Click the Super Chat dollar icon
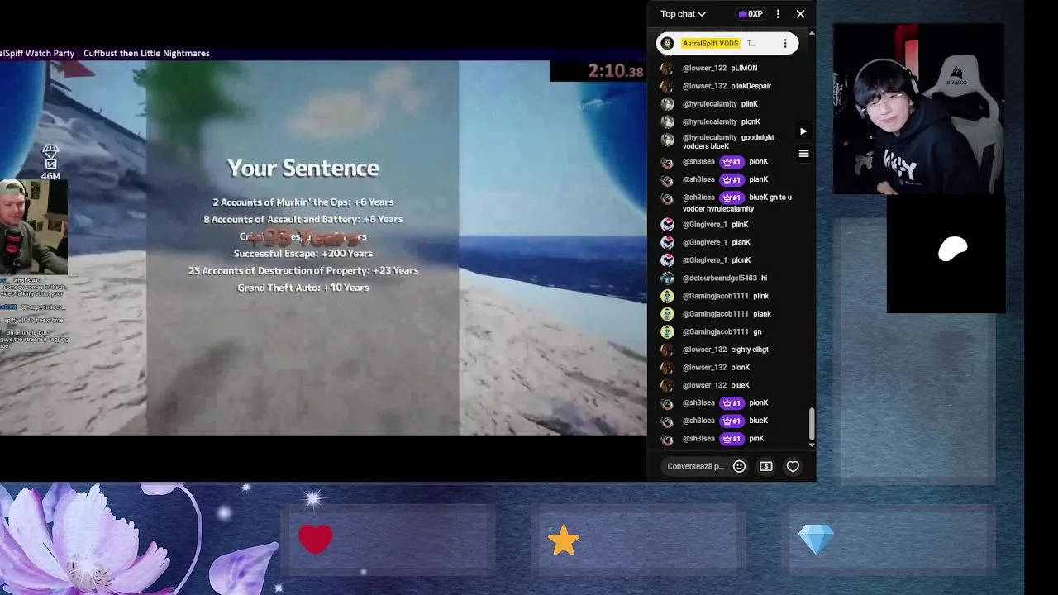The height and width of the screenshot is (595, 1058). point(766,466)
